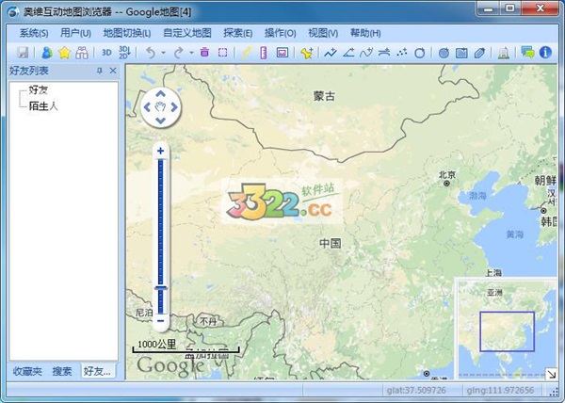Select the 陌生人 tree item
Screen dimensions: 565x403
[x=43, y=105]
